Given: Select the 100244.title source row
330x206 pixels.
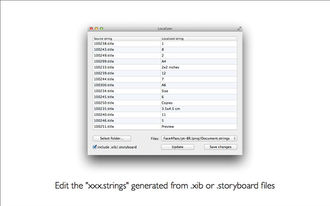Looking at the screenshot, I should point(127,79).
